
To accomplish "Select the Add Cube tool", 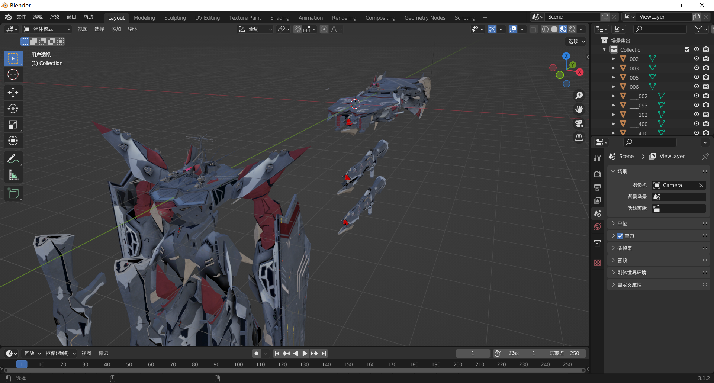I will (13, 193).
